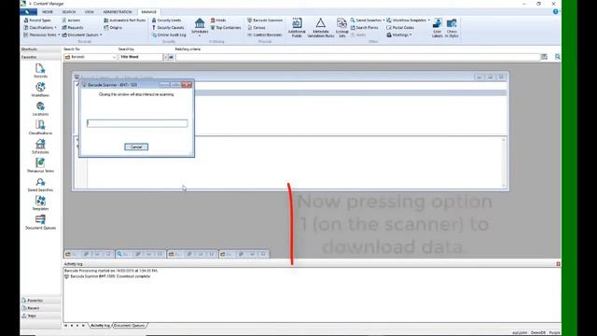Switch to the Activity log bottom tab

[x=100, y=326]
